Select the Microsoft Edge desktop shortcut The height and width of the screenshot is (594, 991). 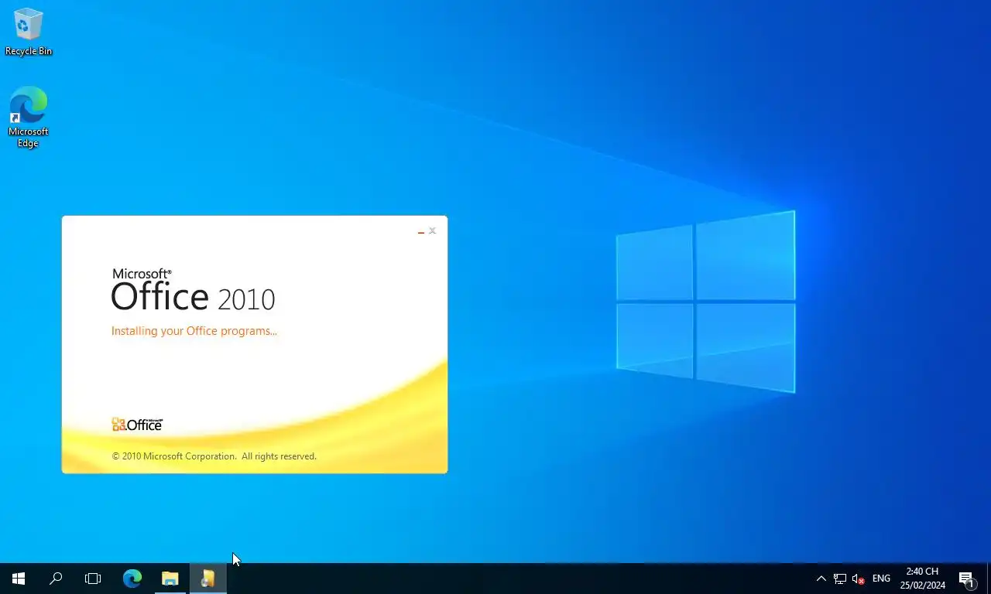[29, 117]
